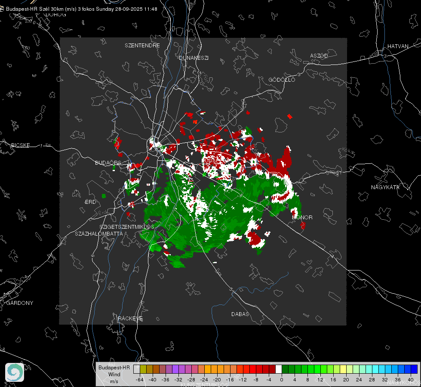Click the Budapest-HR Wind legend label

pyautogui.click(x=114, y=371)
